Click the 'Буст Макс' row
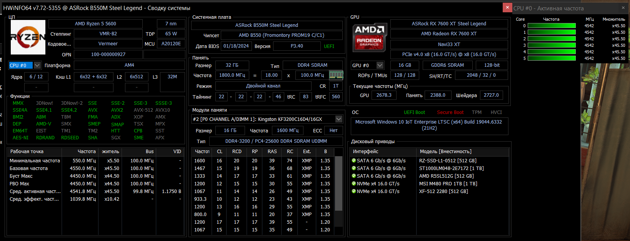The width and height of the screenshot is (630, 241). pos(95,176)
